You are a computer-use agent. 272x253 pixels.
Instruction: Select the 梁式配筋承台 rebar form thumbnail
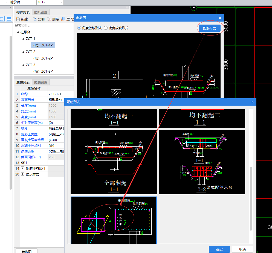[x=202, y=162]
